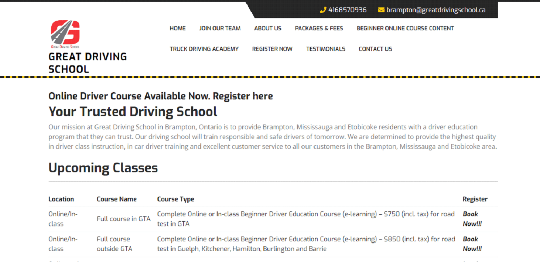Click the 'Location' column header

click(x=61, y=199)
